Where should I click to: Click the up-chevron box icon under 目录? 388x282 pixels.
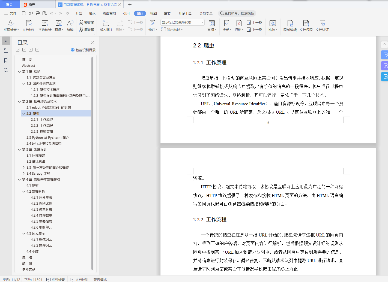[x=24, y=50]
